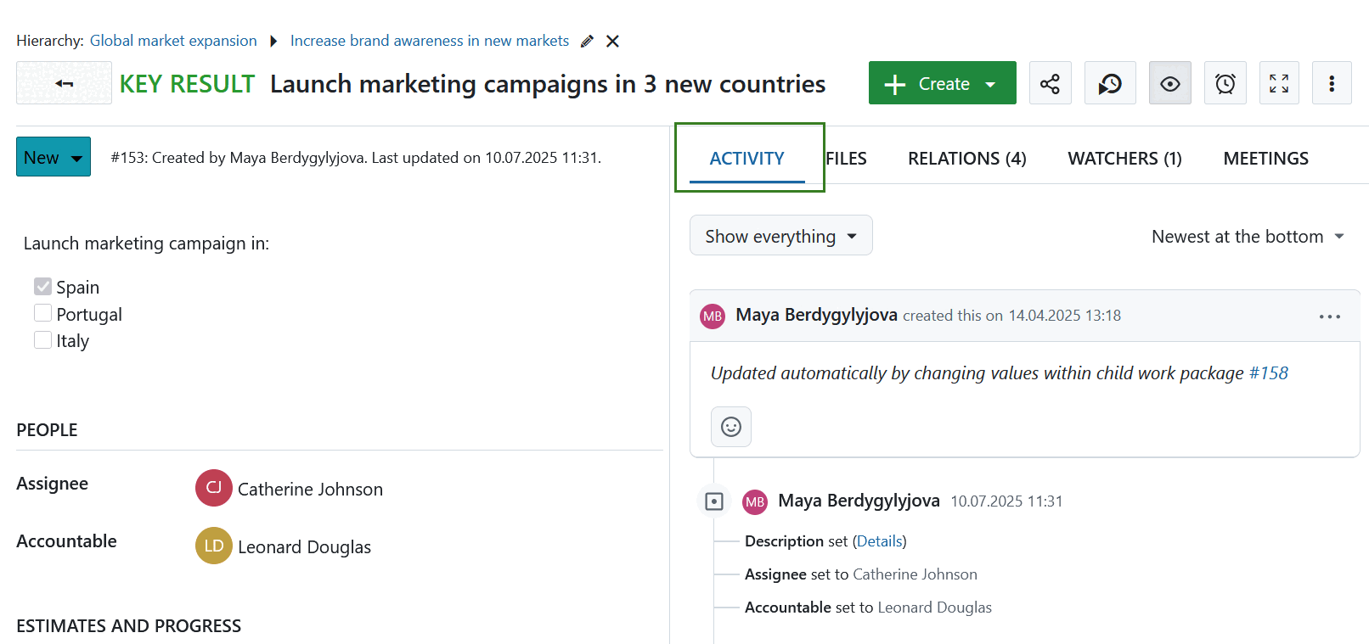The width and height of the screenshot is (1369, 644).
Task: Open the baseline history icon
Action: [1109, 83]
